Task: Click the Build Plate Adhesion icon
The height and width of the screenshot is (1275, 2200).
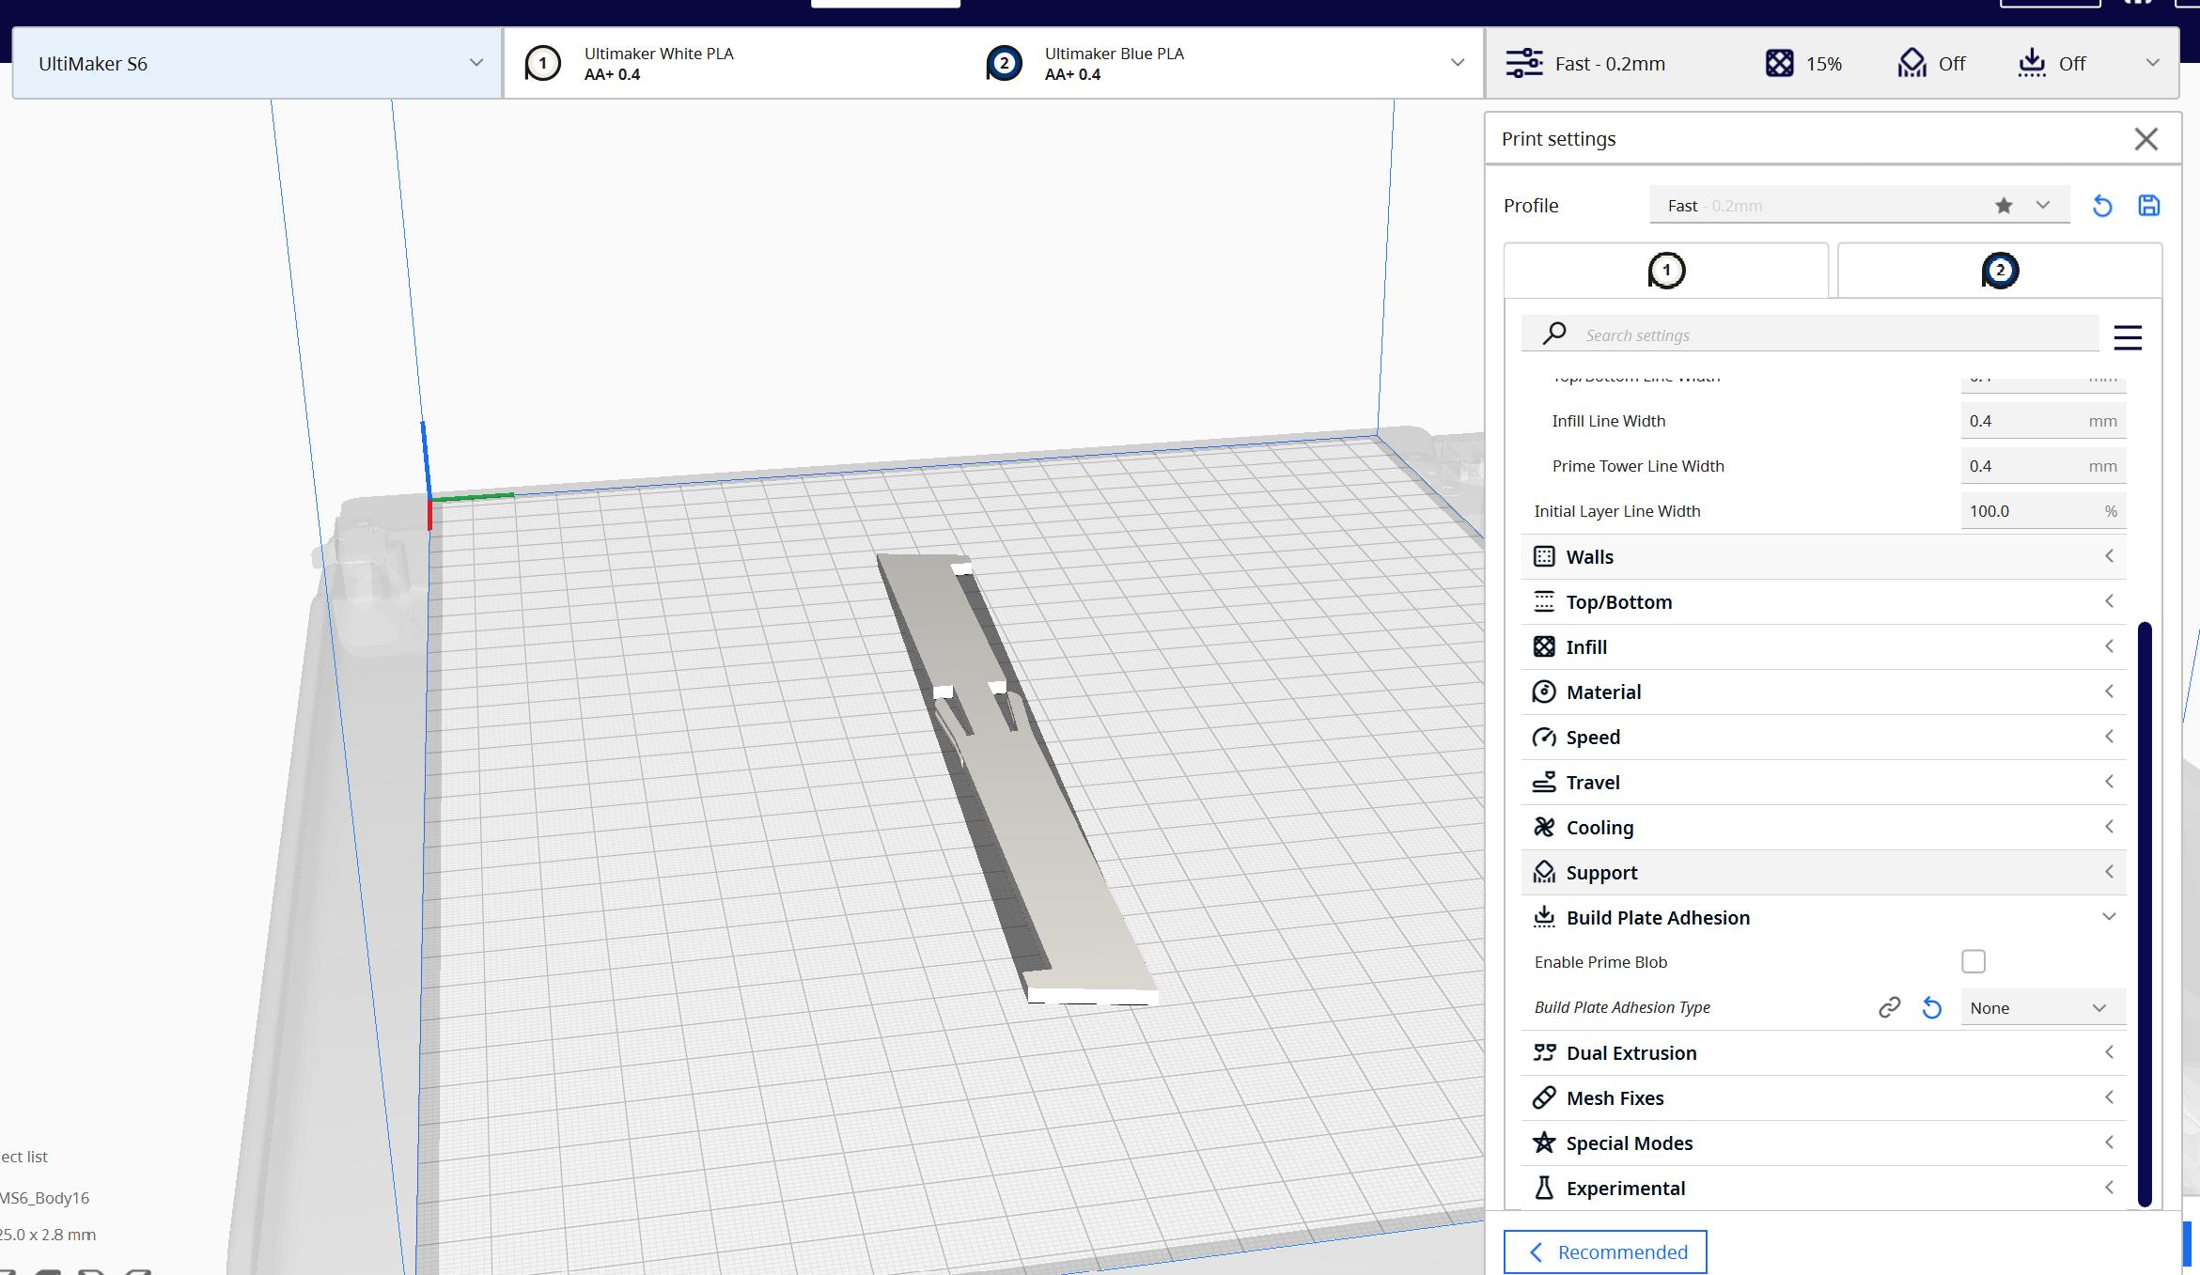Action: (x=1544, y=917)
